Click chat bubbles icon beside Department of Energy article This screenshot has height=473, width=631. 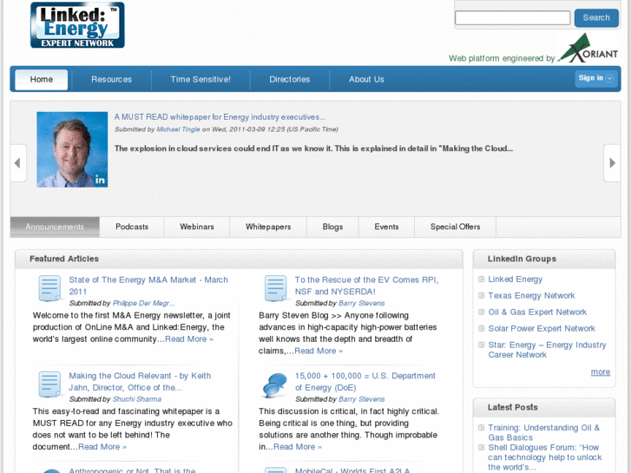point(275,384)
